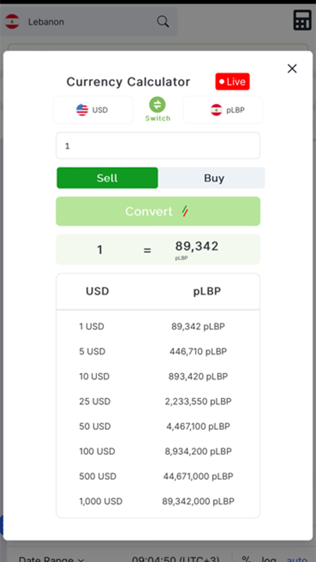Click the 100 USD conversion row

pos(157,451)
